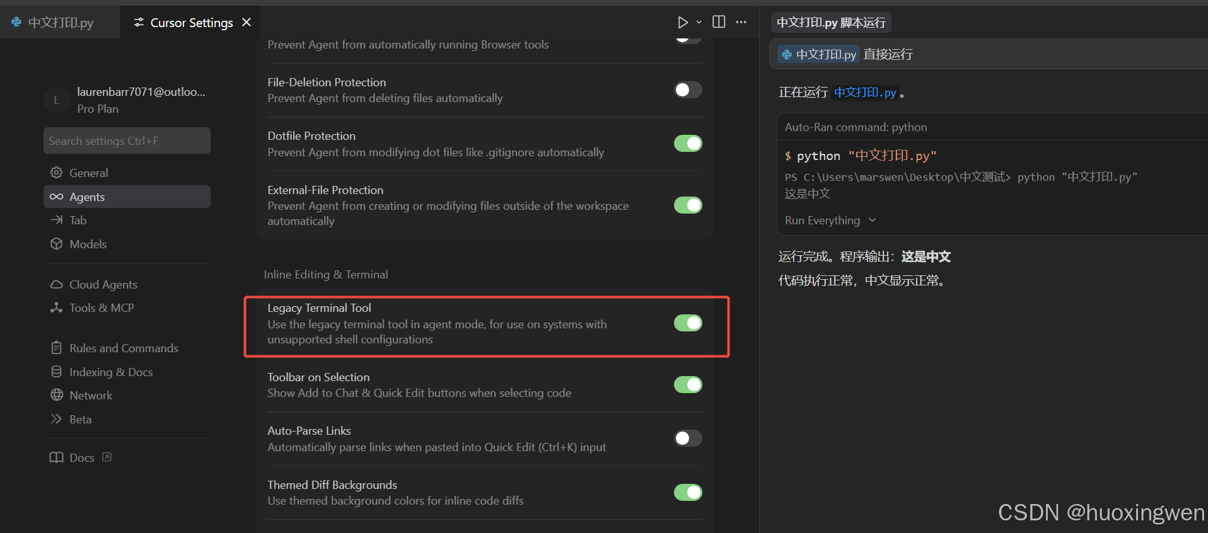This screenshot has width=1208, height=533.
Task: Split the editor with the layout icon
Action: click(719, 22)
